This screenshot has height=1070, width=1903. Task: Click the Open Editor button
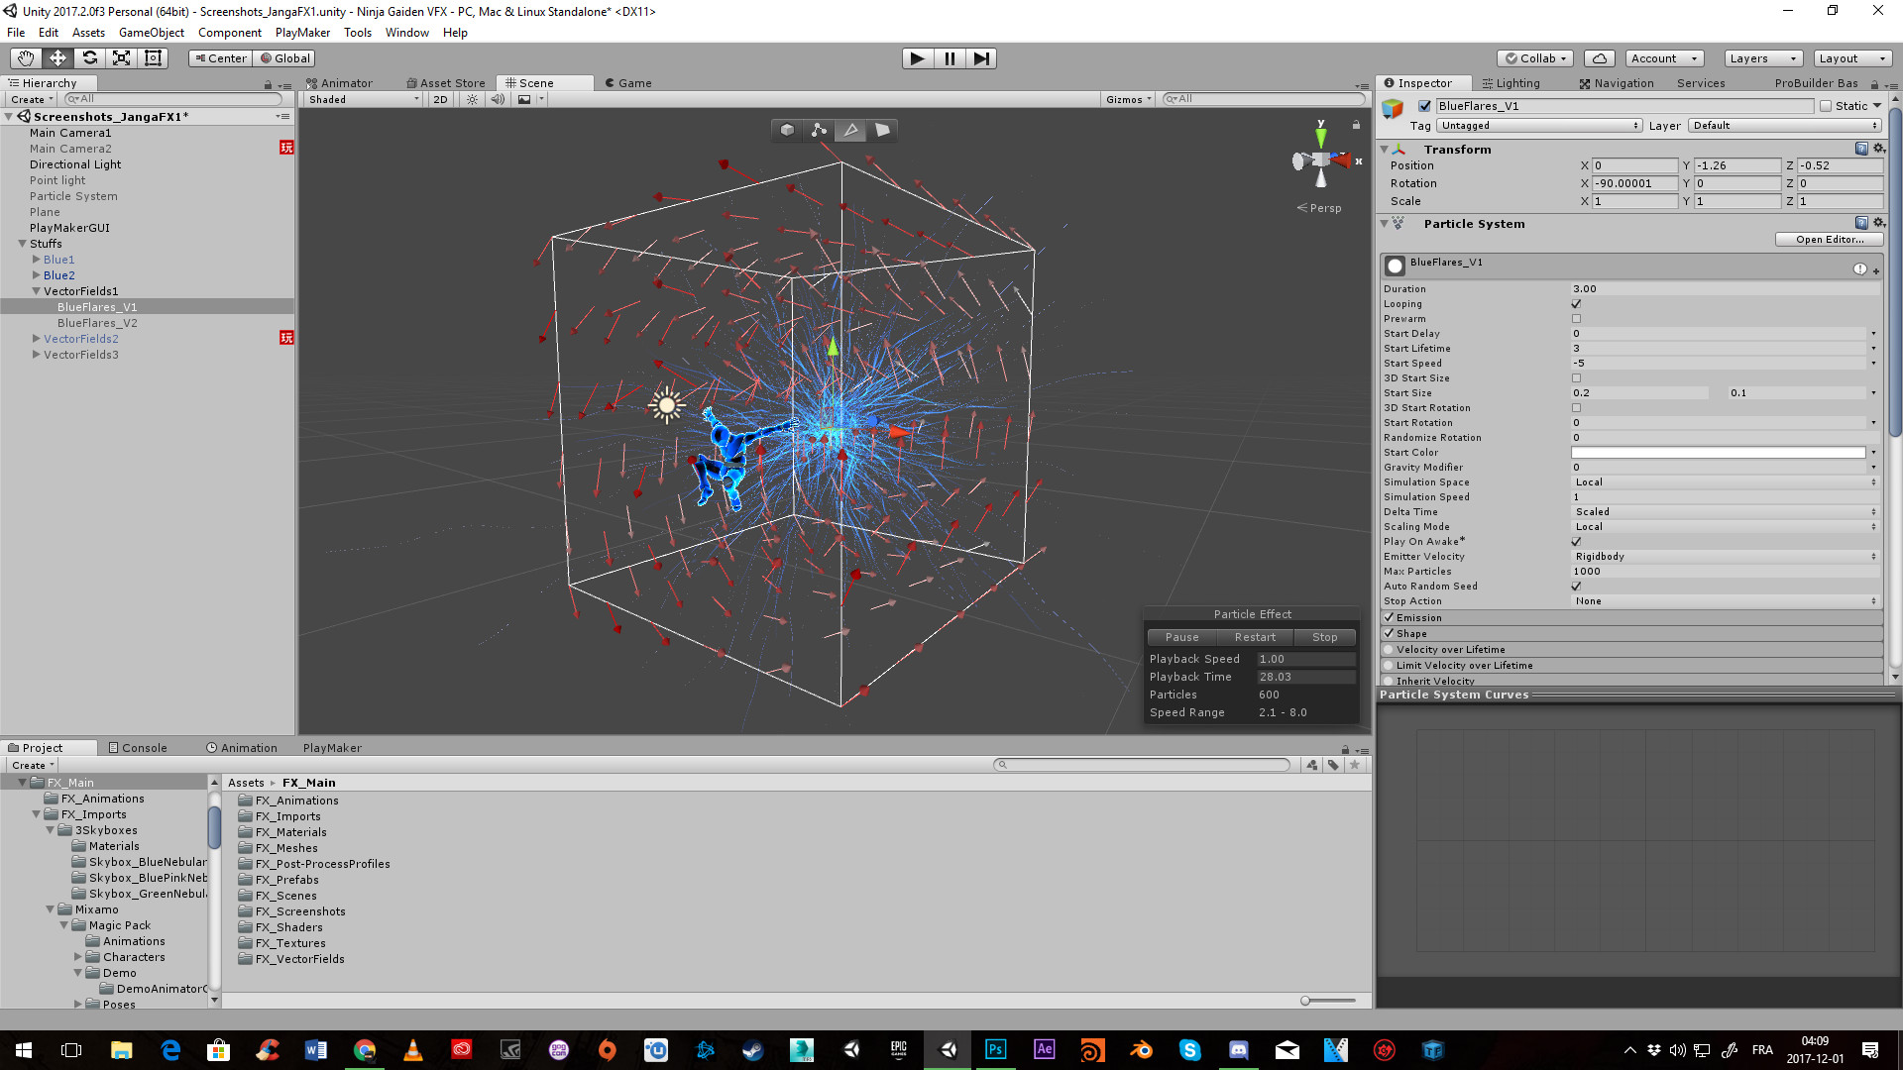click(x=1829, y=240)
